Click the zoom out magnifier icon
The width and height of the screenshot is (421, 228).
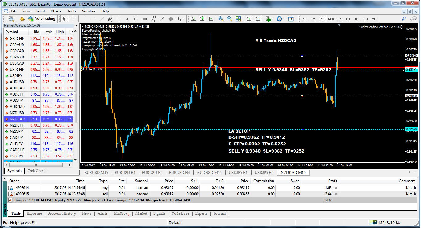click(x=230, y=19)
